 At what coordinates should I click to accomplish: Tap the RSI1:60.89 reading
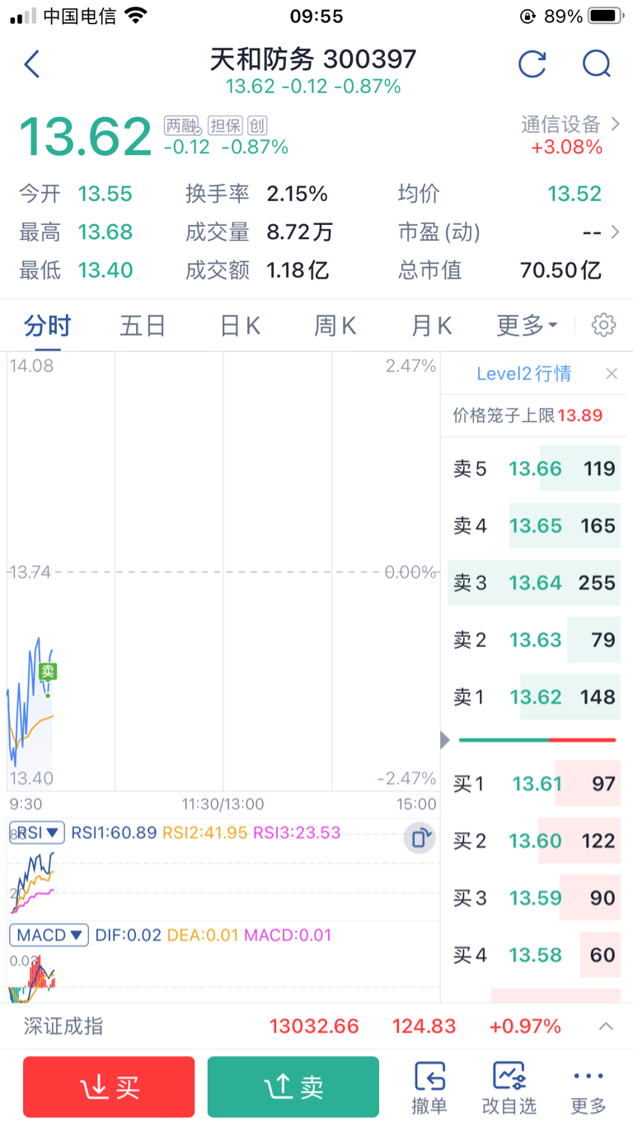[x=114, y=833]
